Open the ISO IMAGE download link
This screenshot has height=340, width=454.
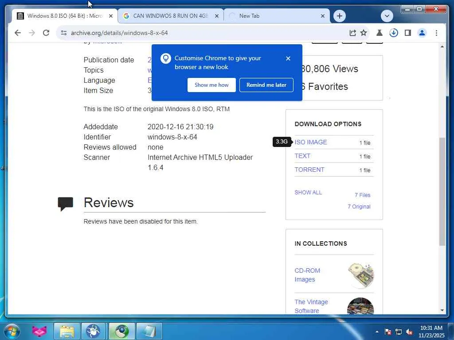click(x=311, y=142)
